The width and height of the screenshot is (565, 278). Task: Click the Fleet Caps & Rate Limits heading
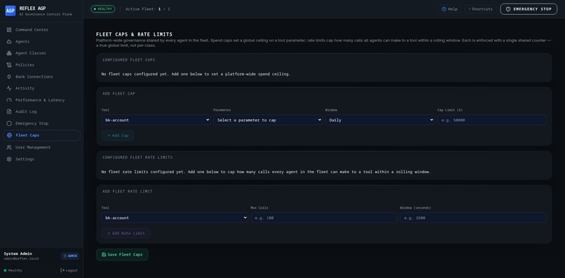point(135,34)
